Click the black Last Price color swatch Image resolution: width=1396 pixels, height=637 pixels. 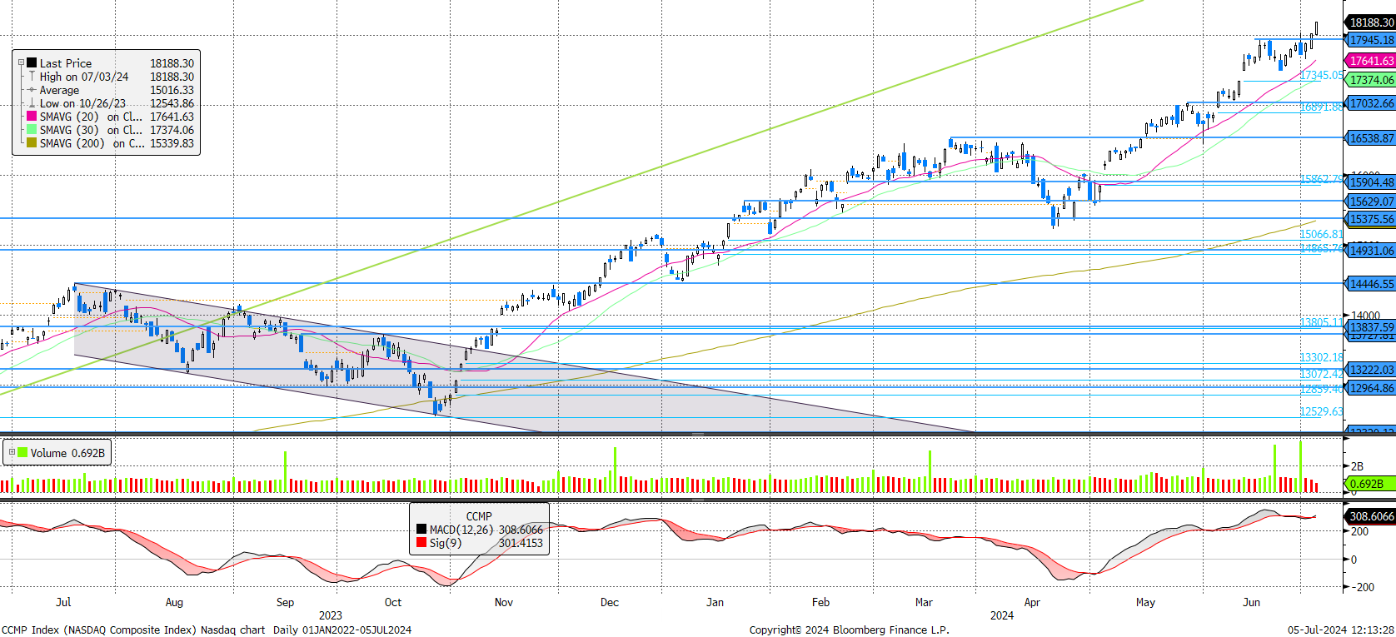click(32, 63)
